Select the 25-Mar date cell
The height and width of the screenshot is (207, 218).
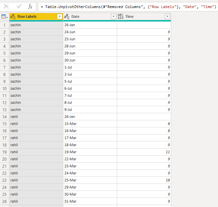tap(90, 180)
